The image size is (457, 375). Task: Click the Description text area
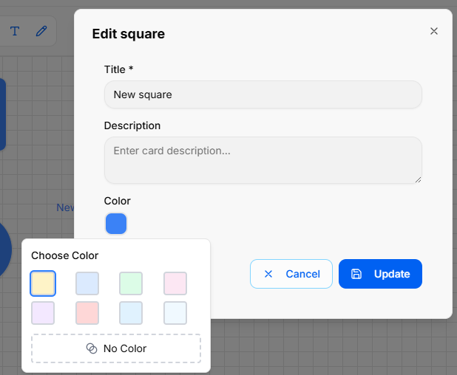point(263,160)
